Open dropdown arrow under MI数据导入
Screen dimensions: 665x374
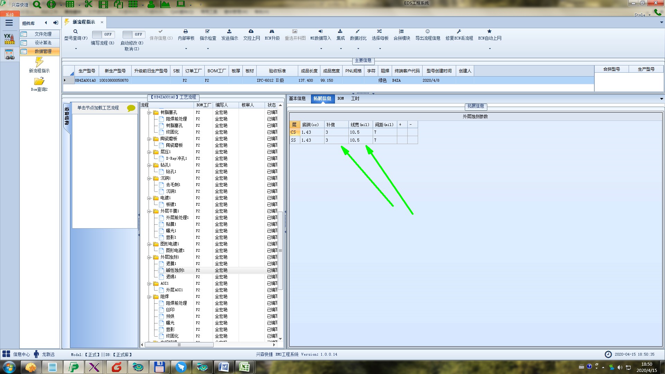point(321,48)
